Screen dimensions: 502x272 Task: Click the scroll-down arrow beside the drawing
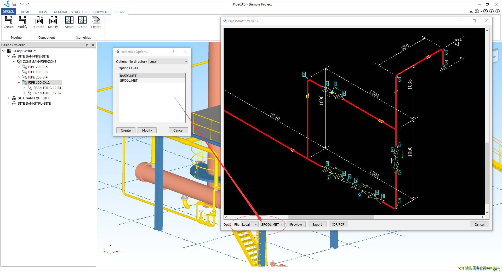pos(487,213)
